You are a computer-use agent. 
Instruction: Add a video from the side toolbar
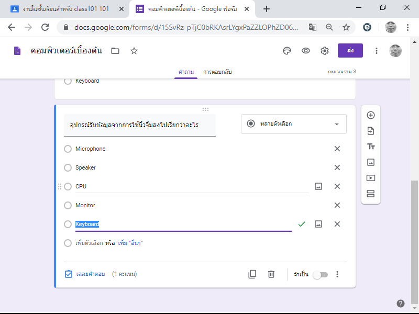pos(371,178)
